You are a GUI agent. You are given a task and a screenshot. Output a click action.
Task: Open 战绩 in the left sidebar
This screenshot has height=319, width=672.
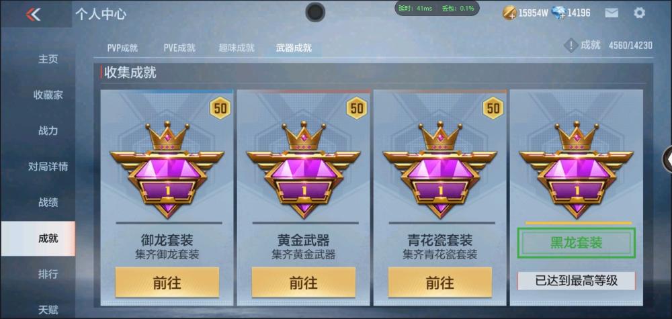point(48,202)
